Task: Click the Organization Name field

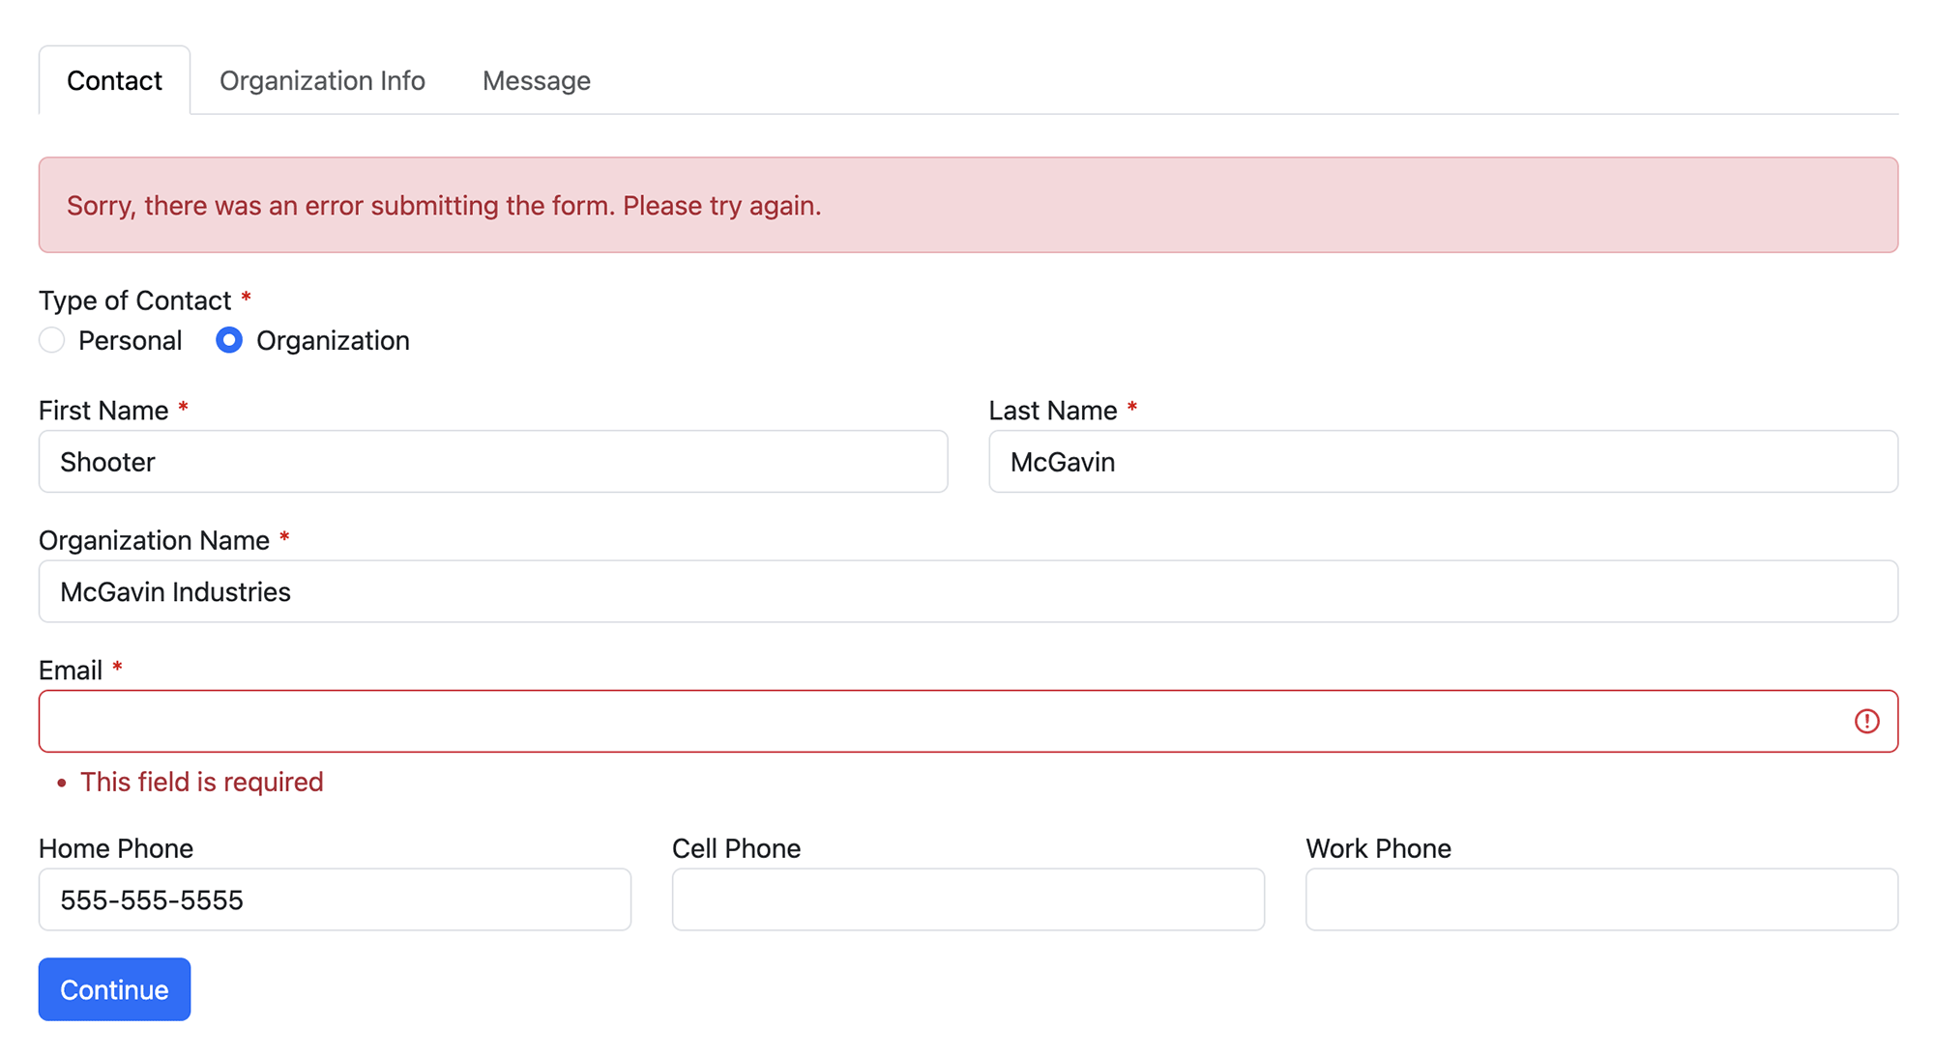Action: pyautogui.click(x=967, y=591)
